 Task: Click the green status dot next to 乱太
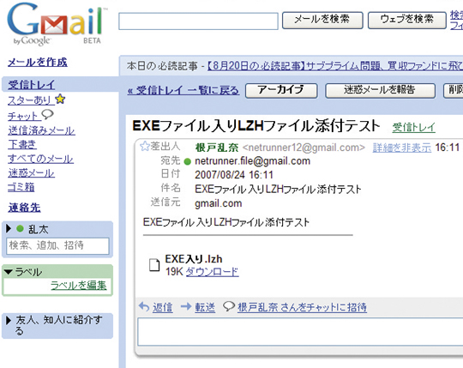pos(20,228)
